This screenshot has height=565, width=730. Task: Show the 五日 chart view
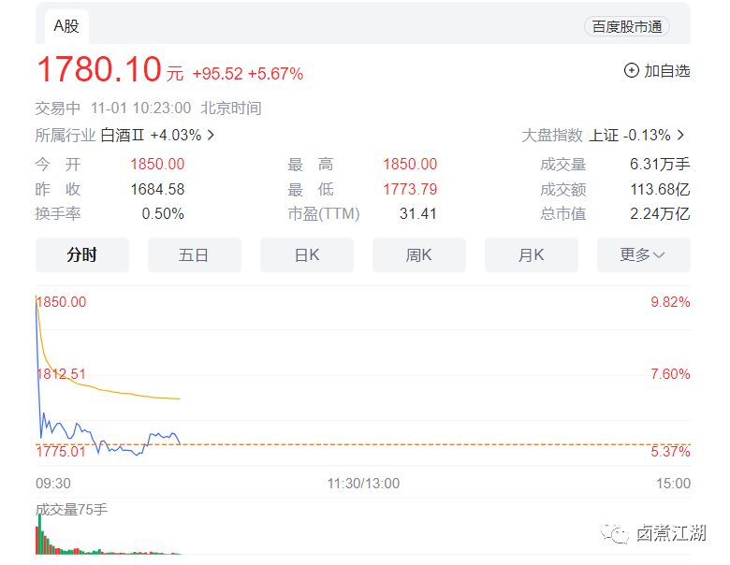[194, 255]
